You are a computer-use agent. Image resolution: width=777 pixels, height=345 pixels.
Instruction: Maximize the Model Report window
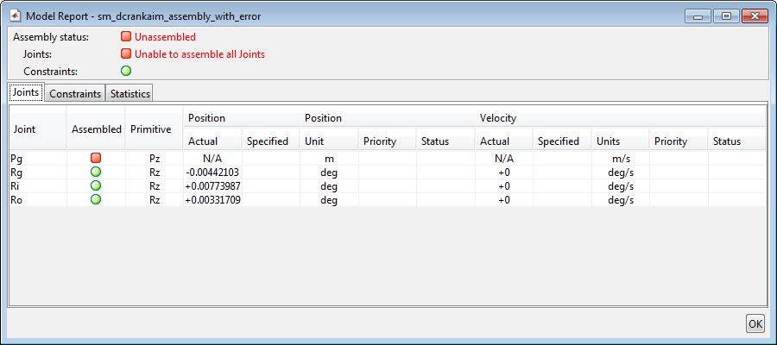click(x=726, y=16)
